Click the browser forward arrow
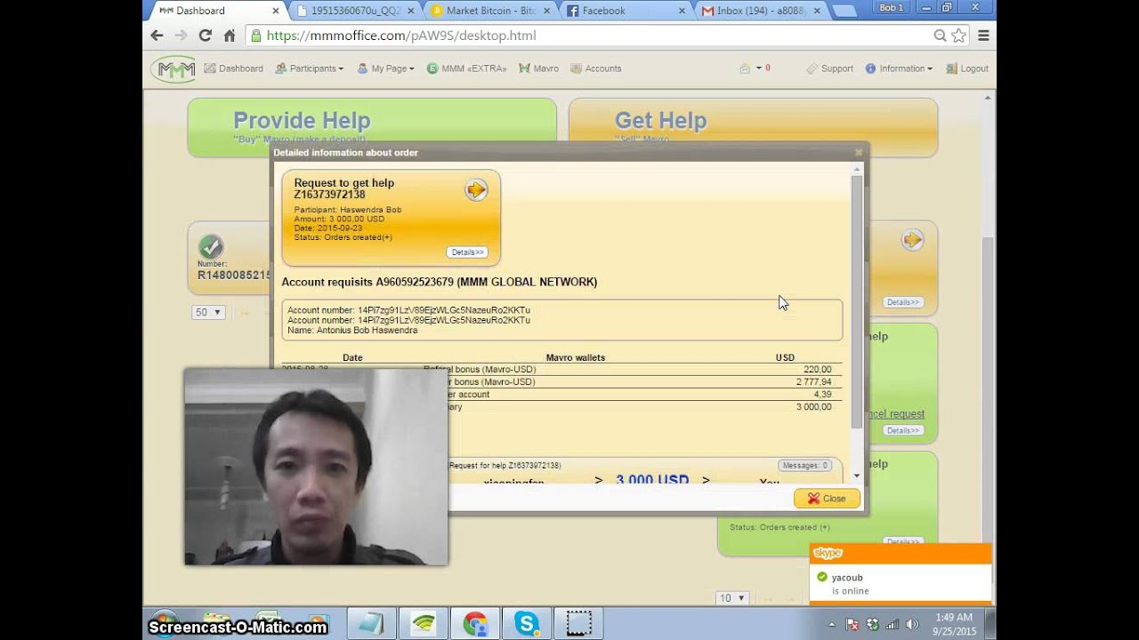 181,36
